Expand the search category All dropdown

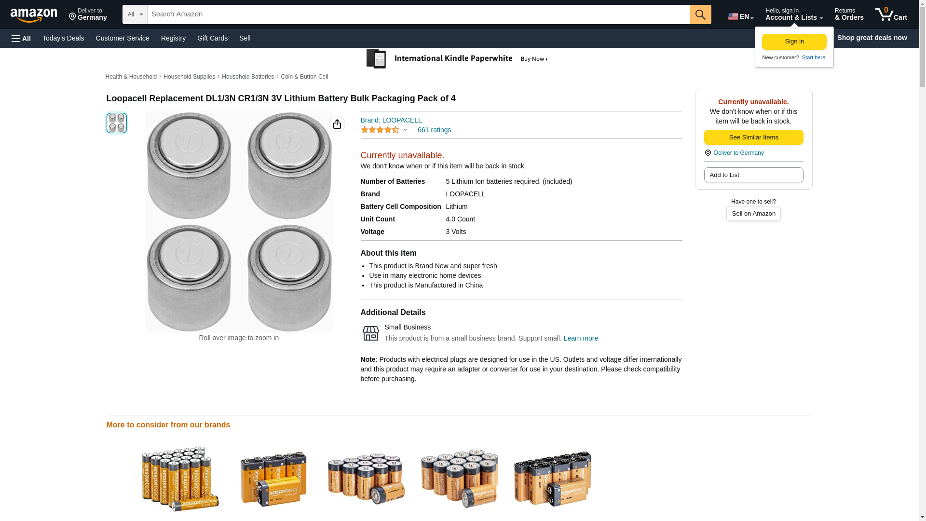click(135, 14)
